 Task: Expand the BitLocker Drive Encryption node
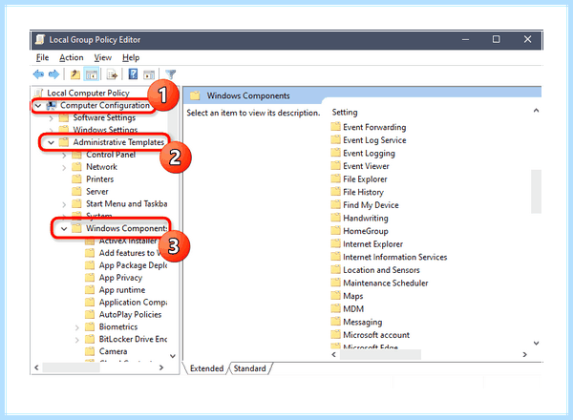click(77, 340)
